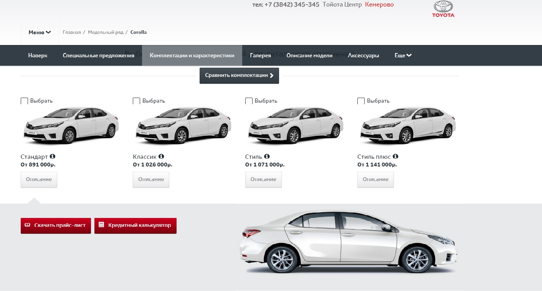Screen dimensions: 542x291
Task: Open info icon next to Классик
Action: coord(161,156)
